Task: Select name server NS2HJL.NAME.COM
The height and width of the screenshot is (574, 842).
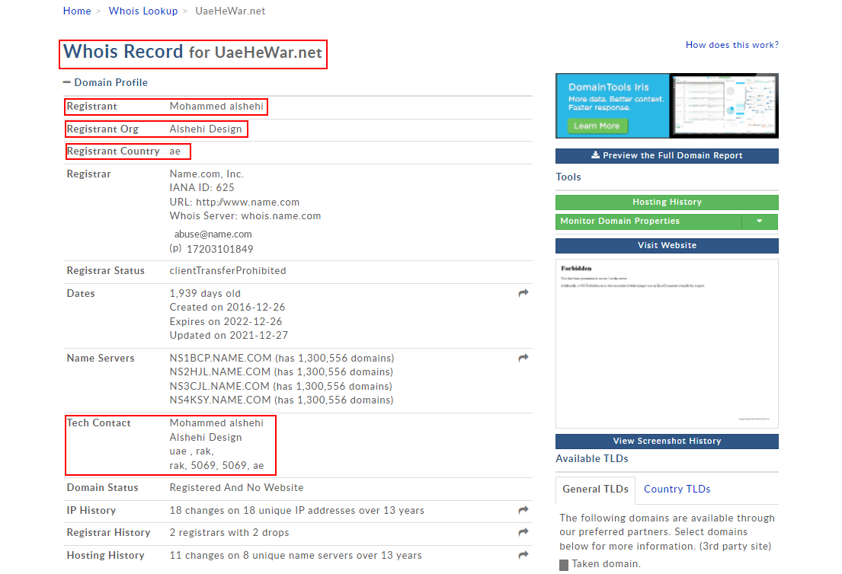Action: click(220, 372)
